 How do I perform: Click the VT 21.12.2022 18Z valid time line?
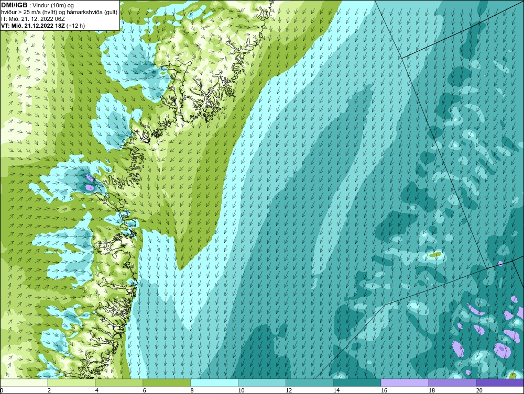pyautogui.click(x=43, y=26)
